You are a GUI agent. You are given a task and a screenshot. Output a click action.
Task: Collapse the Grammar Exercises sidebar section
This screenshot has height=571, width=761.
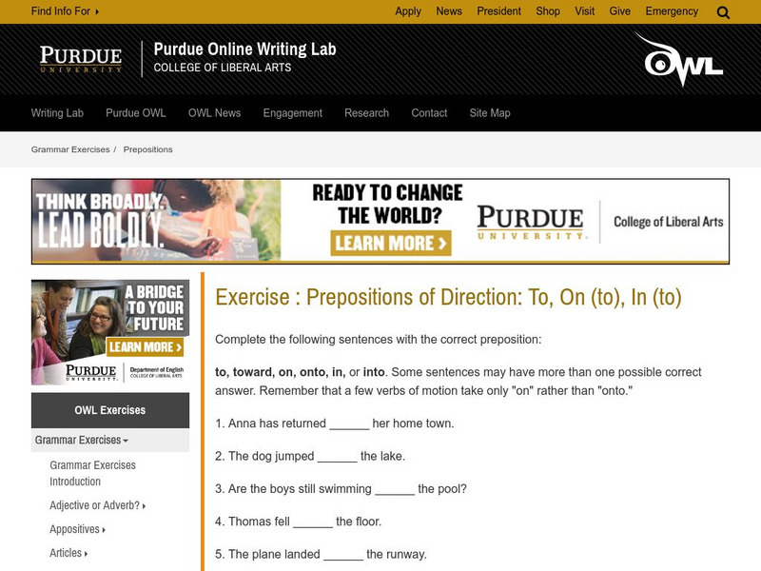[110, 440]
